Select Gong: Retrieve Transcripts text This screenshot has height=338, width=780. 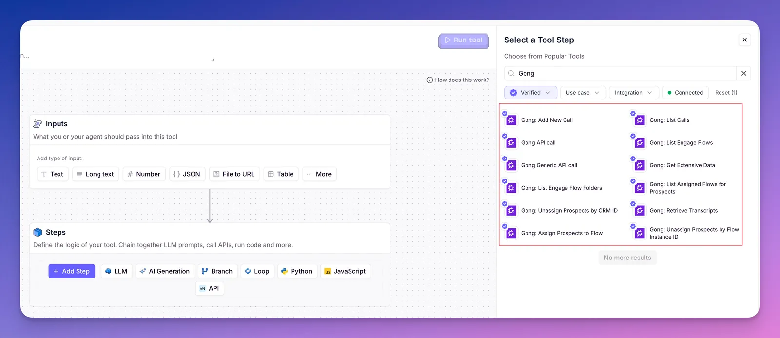pos(683,211)
